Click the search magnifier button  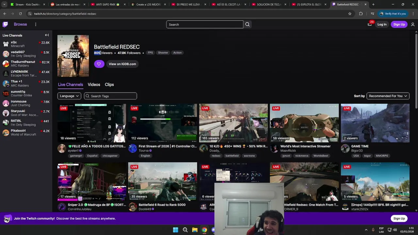[x=247, y=24]
